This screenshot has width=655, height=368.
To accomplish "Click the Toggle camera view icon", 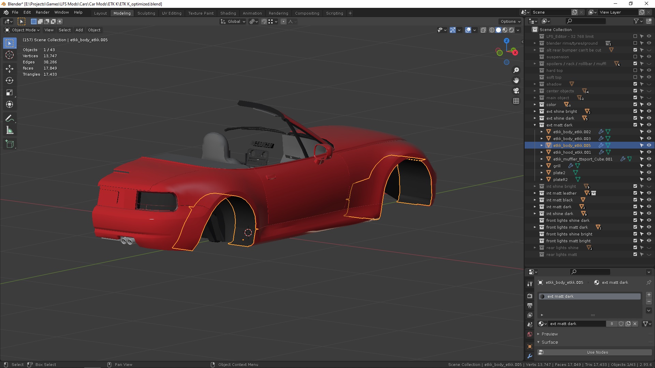I will pos(516,91).
